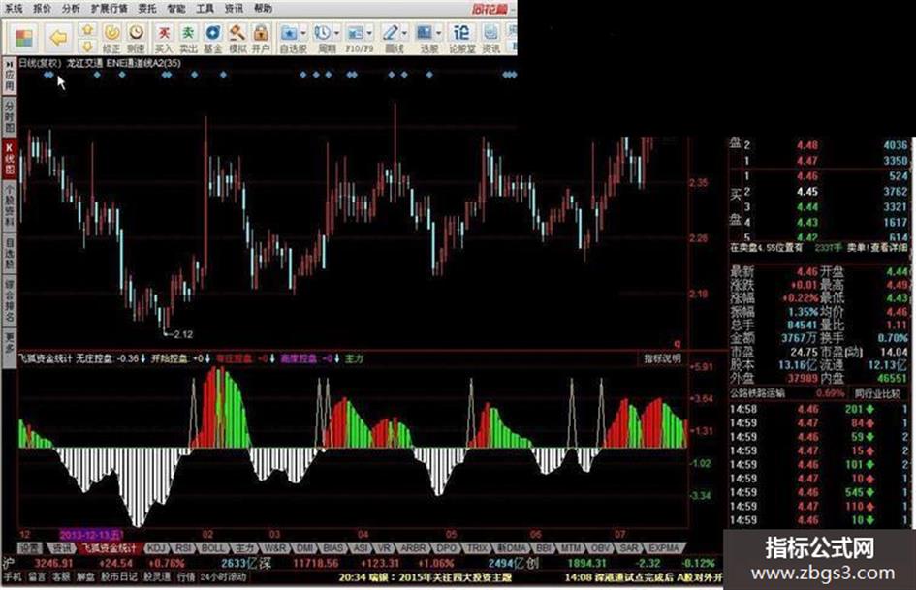Click the 2013-12-13 date marker on axis

(x=89, y=534)
